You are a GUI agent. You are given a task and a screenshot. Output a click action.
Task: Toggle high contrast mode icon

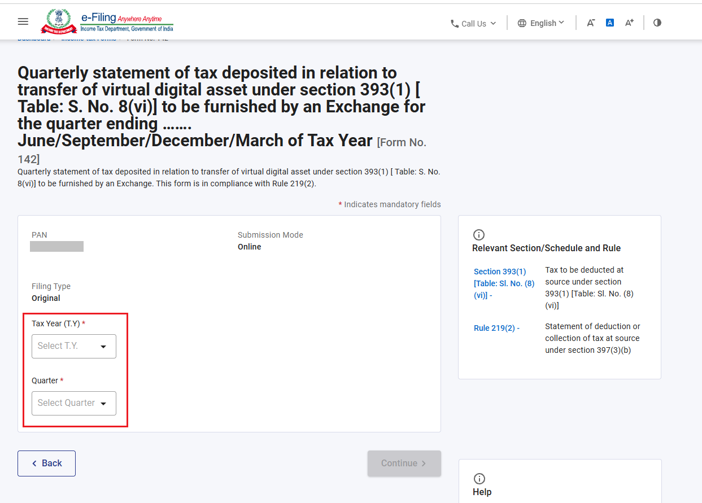657,23
